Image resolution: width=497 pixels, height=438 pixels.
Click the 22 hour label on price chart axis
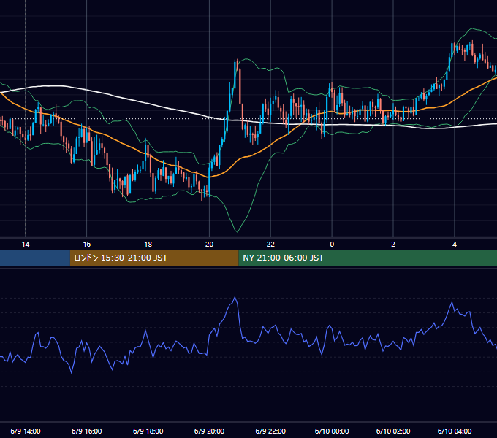(270, 245)
